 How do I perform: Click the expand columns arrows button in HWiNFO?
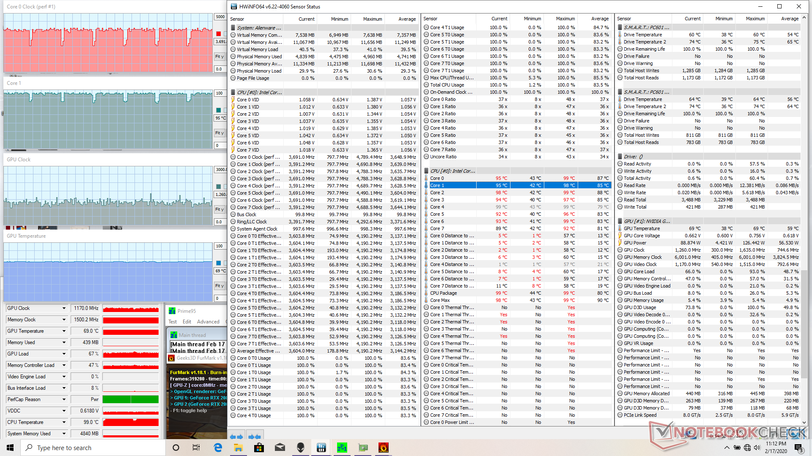(x=236, y=437)
